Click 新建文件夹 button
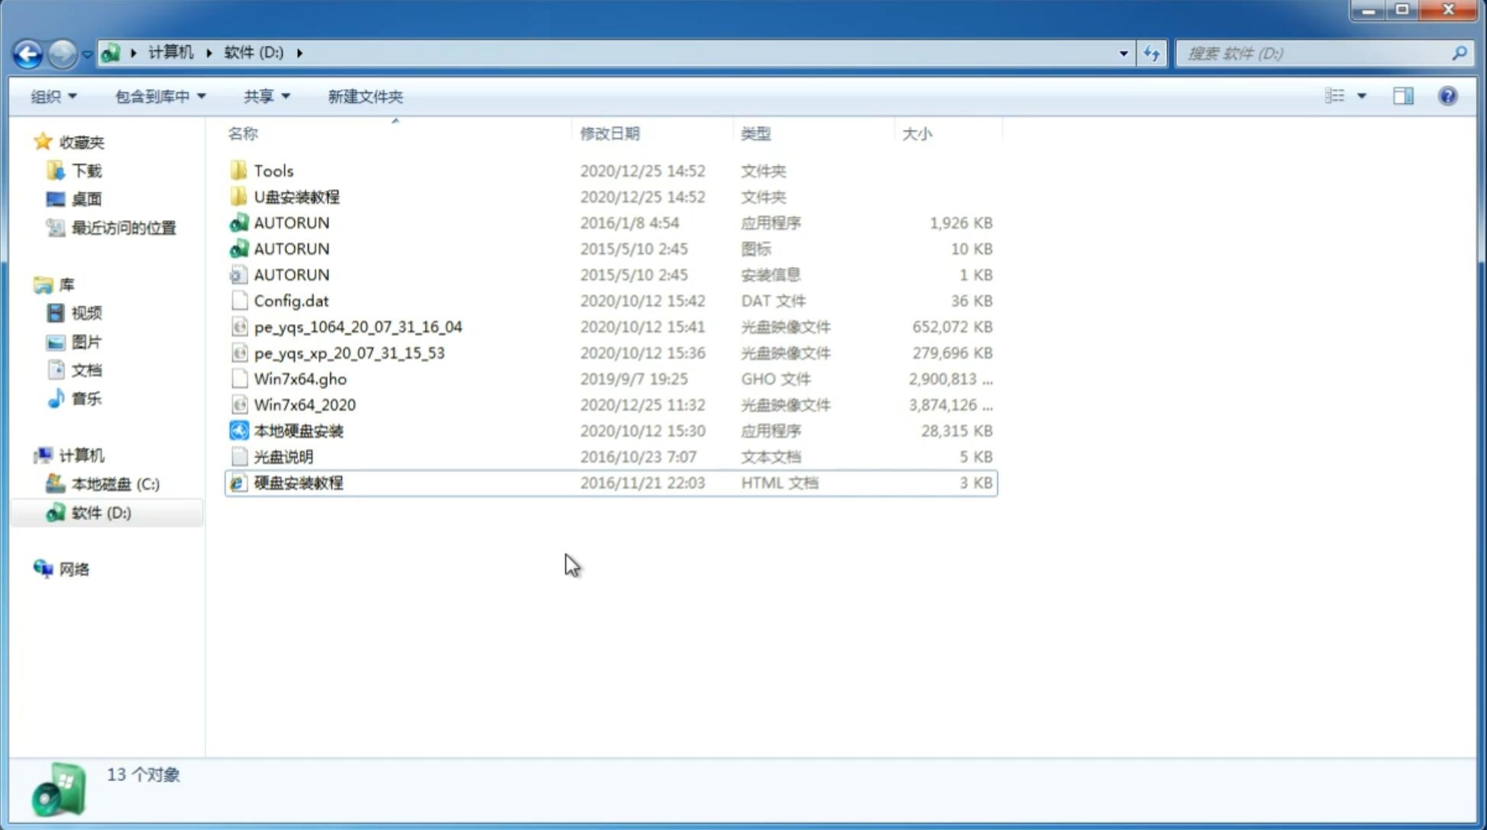The height and width of the screenshot is (830, 1487). point(364,96)
